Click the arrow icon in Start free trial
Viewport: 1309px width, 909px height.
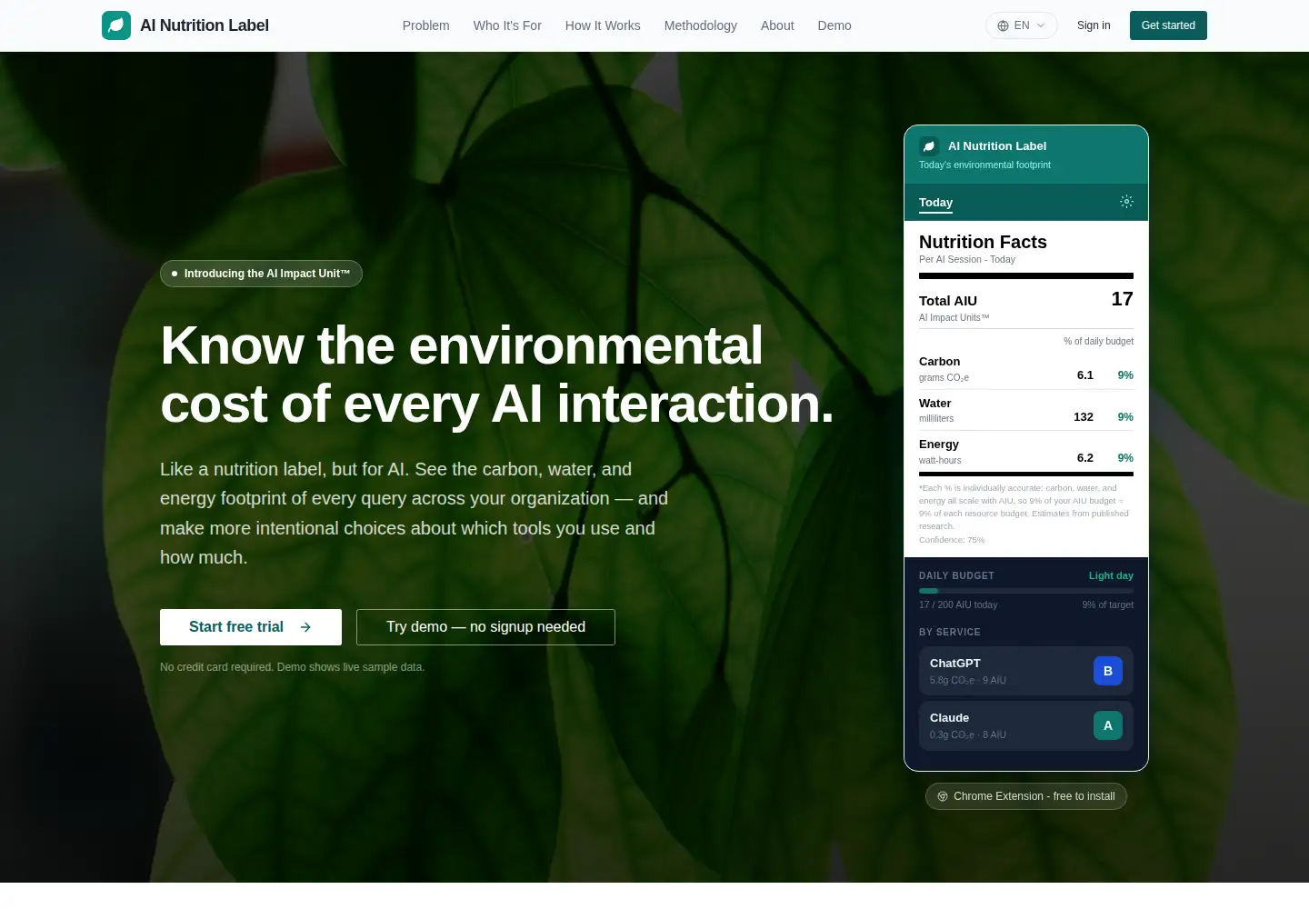tap(305, 627)
